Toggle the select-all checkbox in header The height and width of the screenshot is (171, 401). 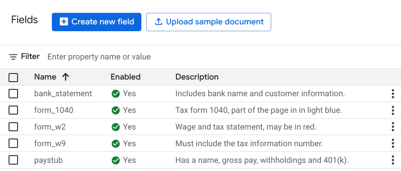(13, 77)
